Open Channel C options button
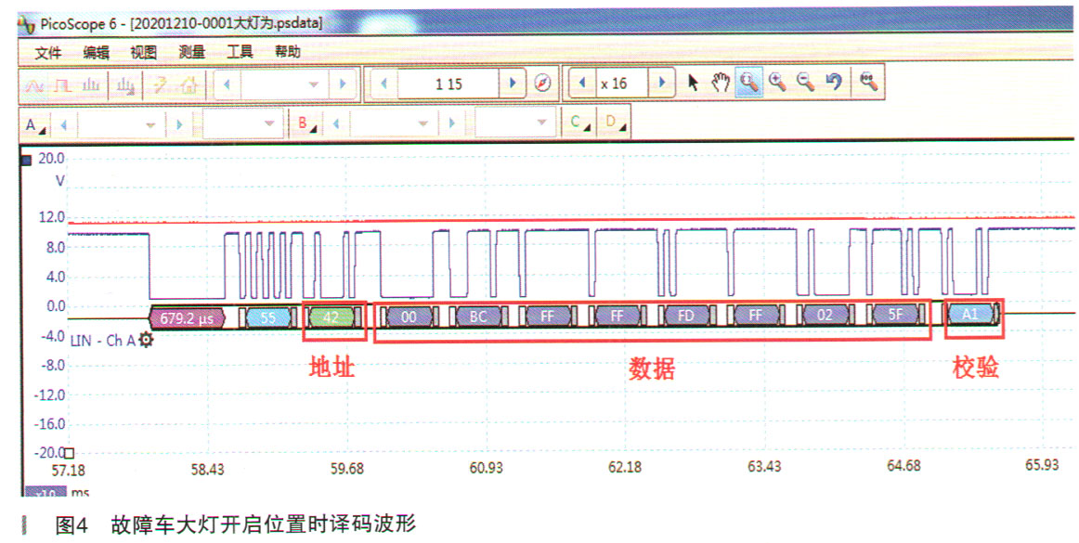 pyautogui.click(x=578, y=123)
